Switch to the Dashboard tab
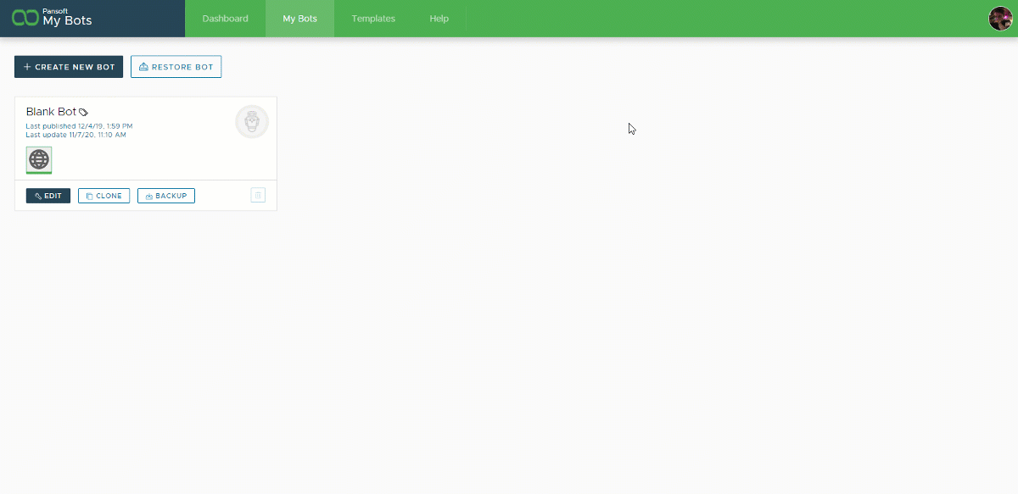The width and height of the screenshot is (1018, 494). (225, 18)
